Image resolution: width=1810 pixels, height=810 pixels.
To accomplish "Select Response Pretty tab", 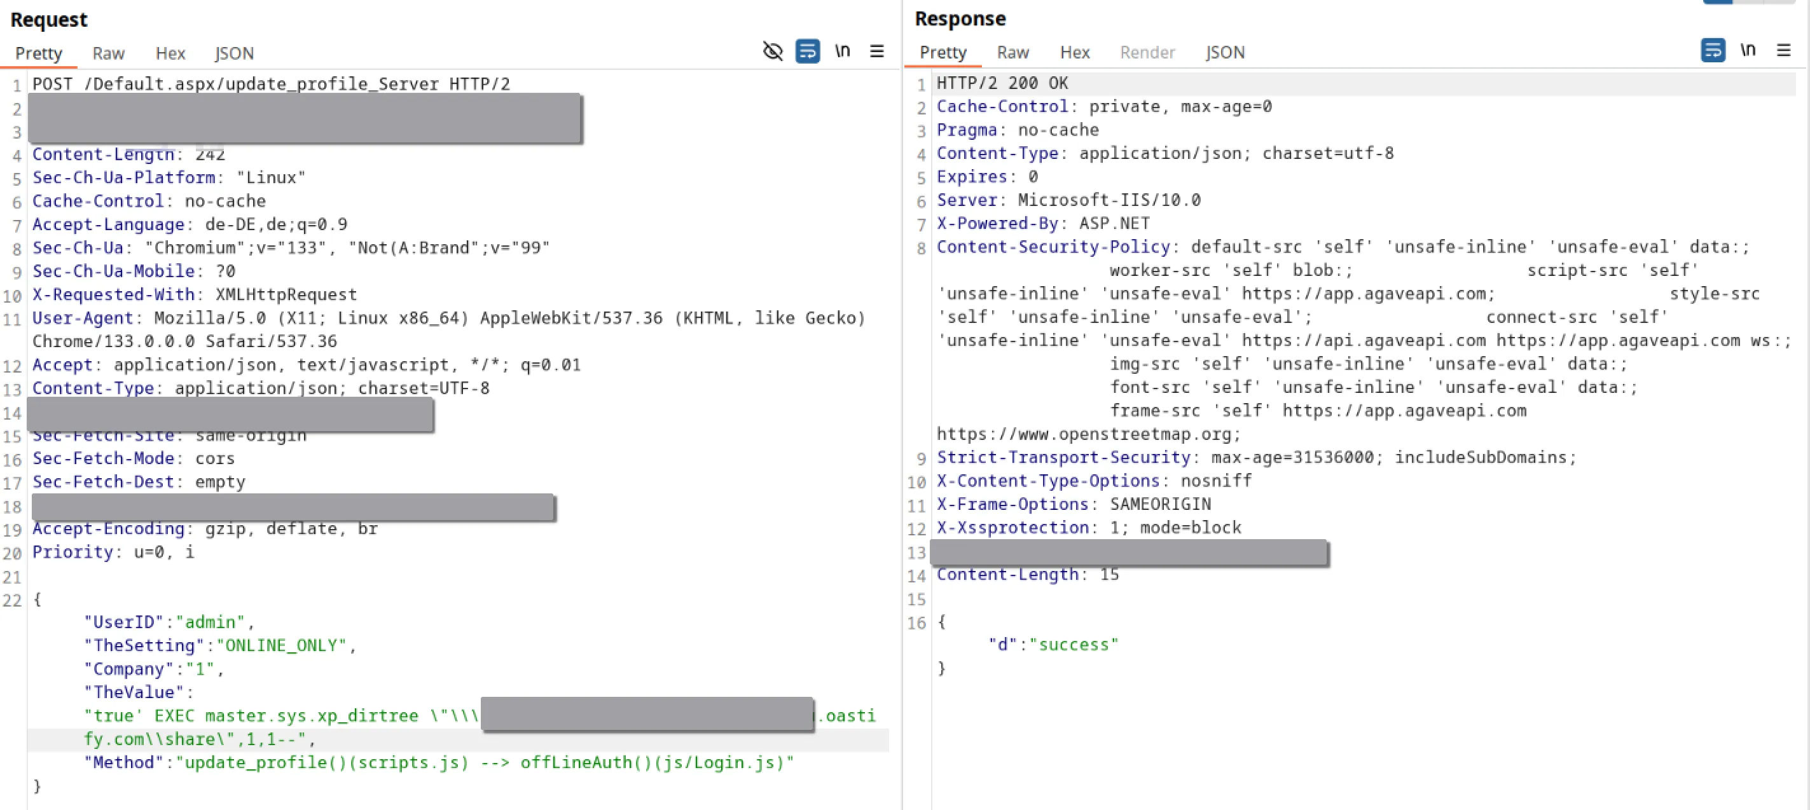I will [x=943, y=53].
